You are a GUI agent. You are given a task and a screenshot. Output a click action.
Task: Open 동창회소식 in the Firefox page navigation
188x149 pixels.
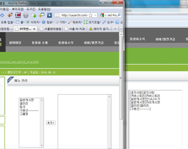[66, 43]
